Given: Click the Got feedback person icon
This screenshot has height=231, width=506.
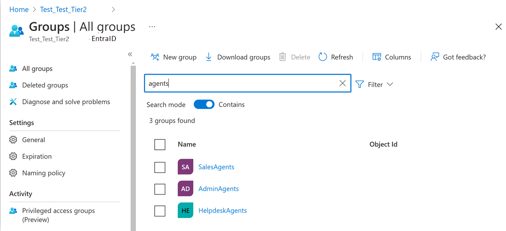Looking at the screenshot, I should [x=435, y=57].
